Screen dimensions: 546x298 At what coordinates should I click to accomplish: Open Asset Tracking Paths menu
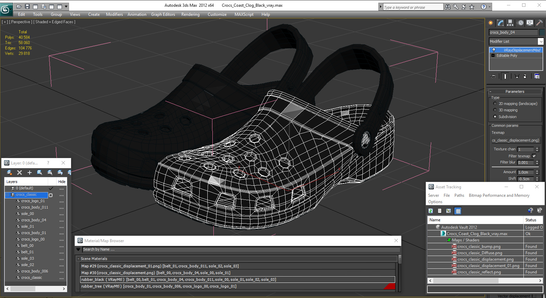click(x=459, y=195)
